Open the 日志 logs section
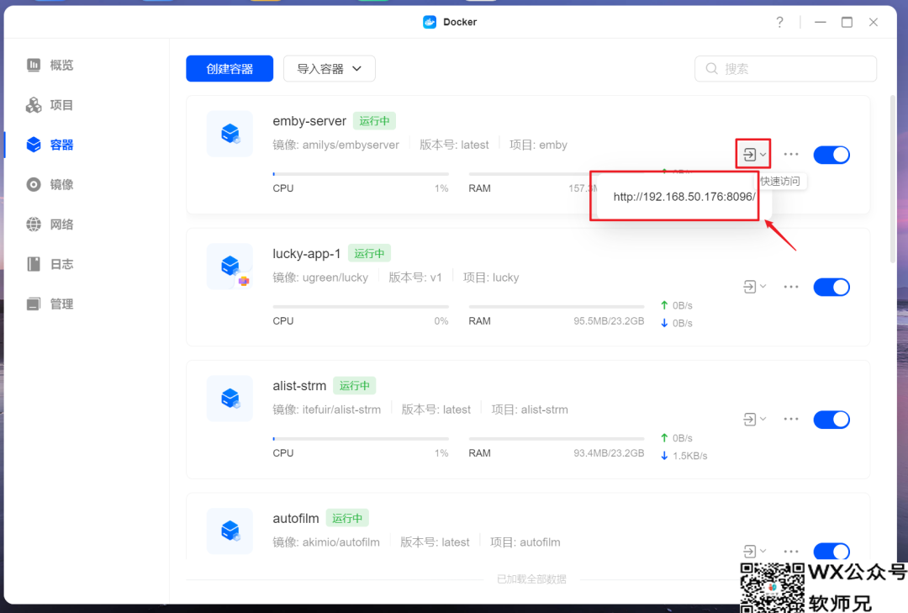This screenshot has height=613, width=908. pyautogui.click(x=50, y=264)
